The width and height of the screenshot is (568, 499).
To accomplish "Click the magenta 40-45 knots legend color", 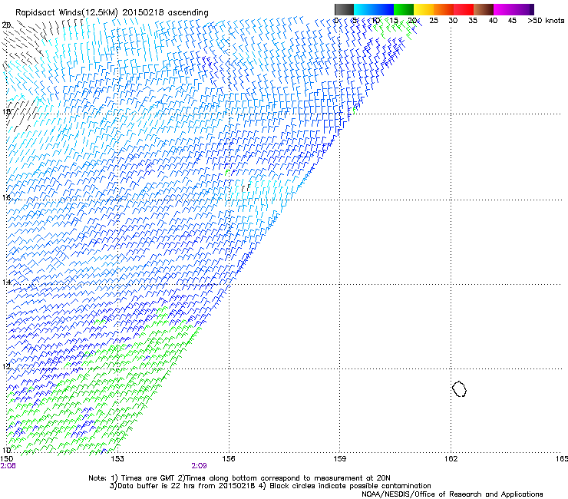I will click(x=504, y=9).
